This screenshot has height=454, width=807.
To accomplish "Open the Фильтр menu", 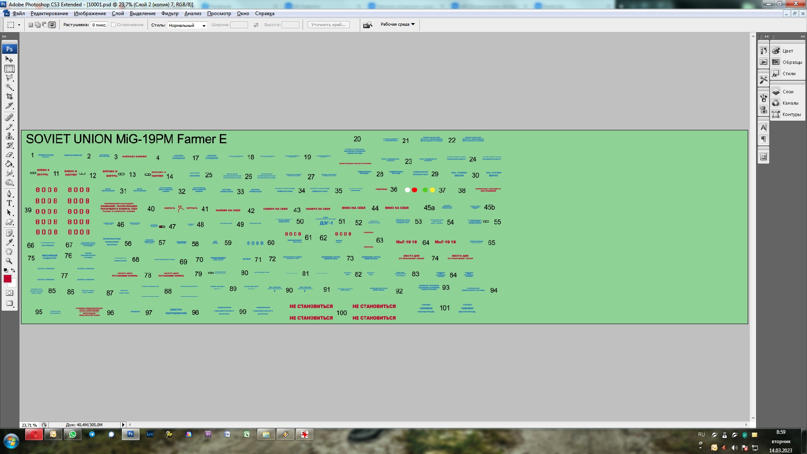I will (x=170, y=13).
